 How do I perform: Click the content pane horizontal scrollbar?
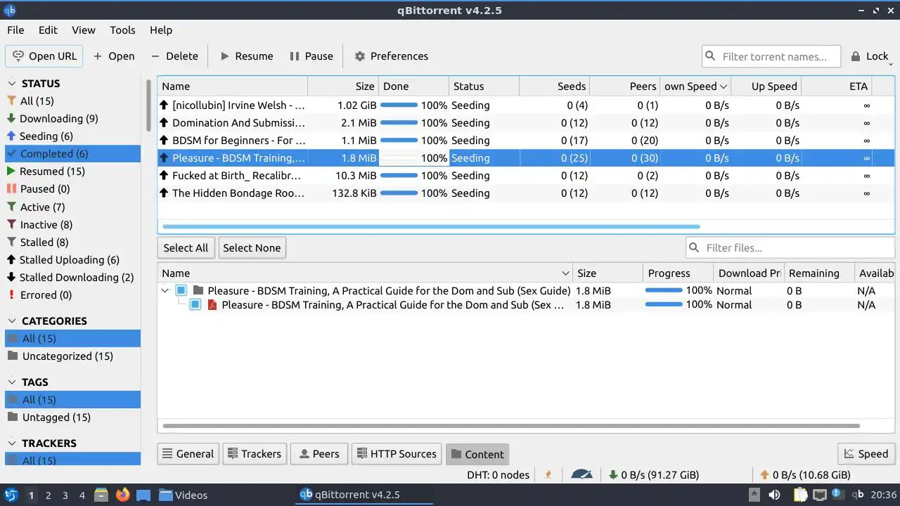click(511, 426)
